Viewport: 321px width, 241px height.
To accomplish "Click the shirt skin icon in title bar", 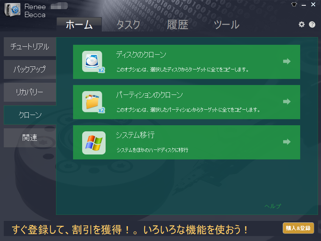I will click(x=293, y=5).
